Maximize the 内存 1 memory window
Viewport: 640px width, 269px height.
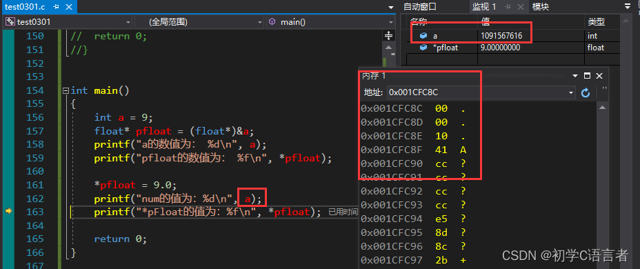coord(588,76)
